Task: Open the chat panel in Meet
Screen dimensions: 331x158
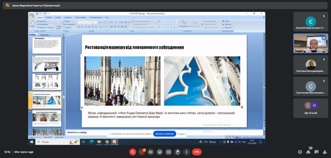Action: tap(316, 152)
